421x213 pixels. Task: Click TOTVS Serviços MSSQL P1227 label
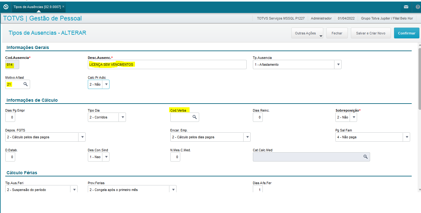click(x=280, y=18)
